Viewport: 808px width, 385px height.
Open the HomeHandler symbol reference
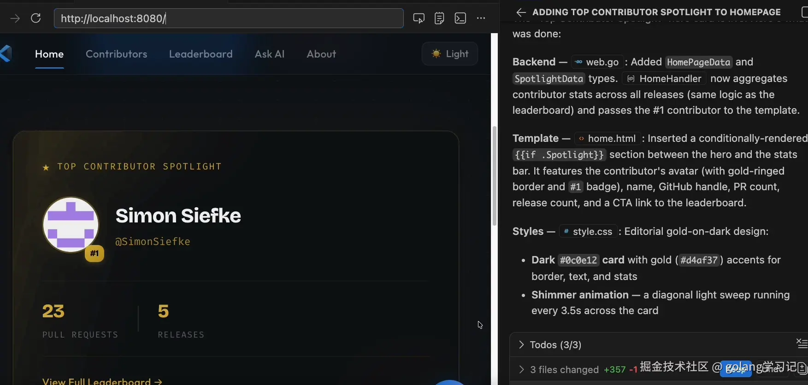(664, 79)
